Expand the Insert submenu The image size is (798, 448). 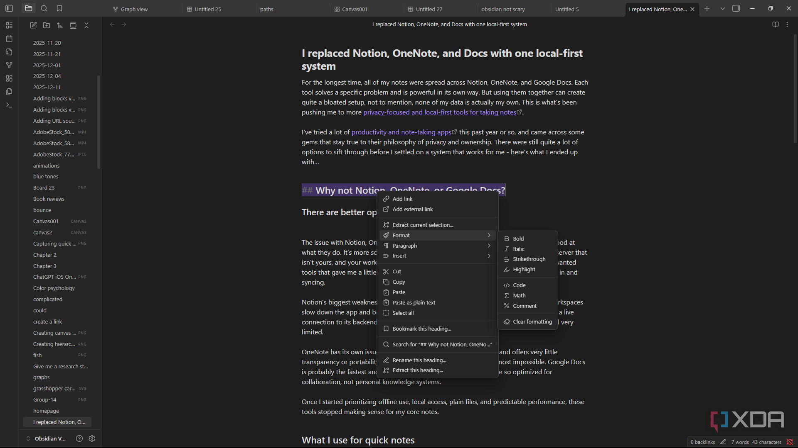pos(437,256)
